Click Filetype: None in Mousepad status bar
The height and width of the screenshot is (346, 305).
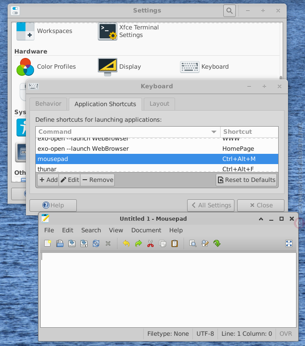pos(168,334)
